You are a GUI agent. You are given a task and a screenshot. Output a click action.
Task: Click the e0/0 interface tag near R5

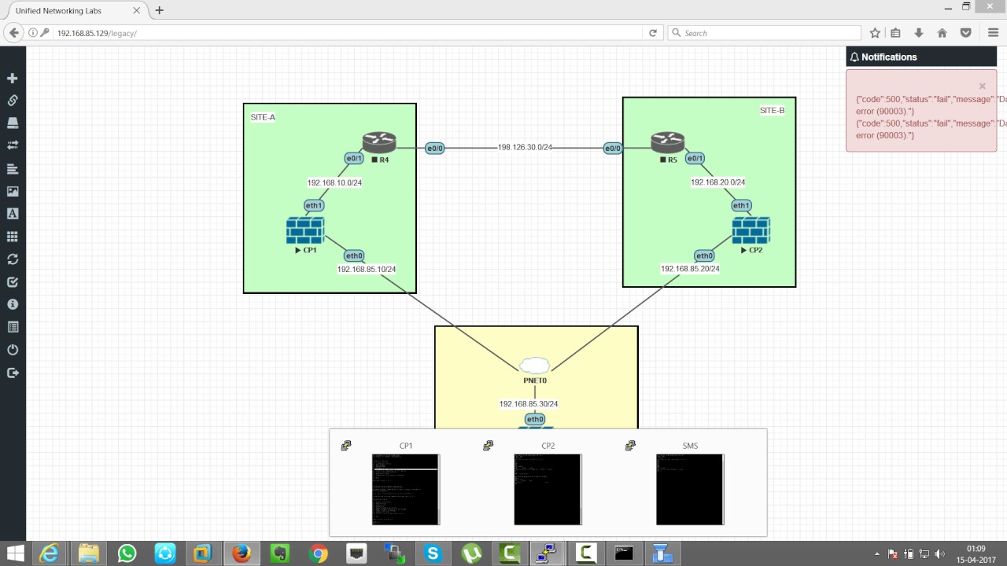(613, 148)
